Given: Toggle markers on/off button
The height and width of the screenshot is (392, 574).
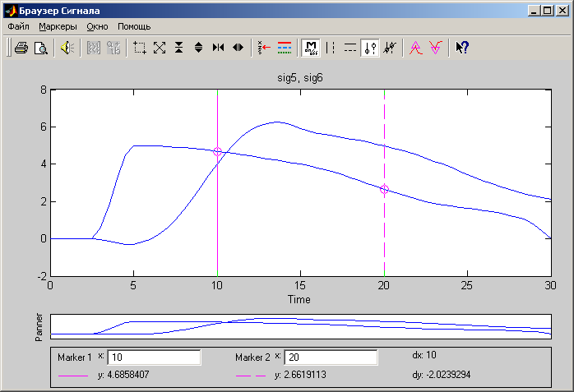Looking at the screenshot, I should (x=310, y=48).
